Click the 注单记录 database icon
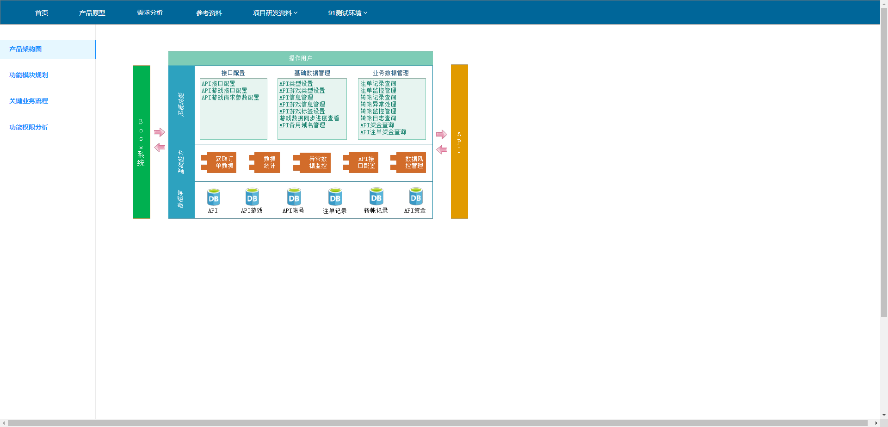 [335, 197]
